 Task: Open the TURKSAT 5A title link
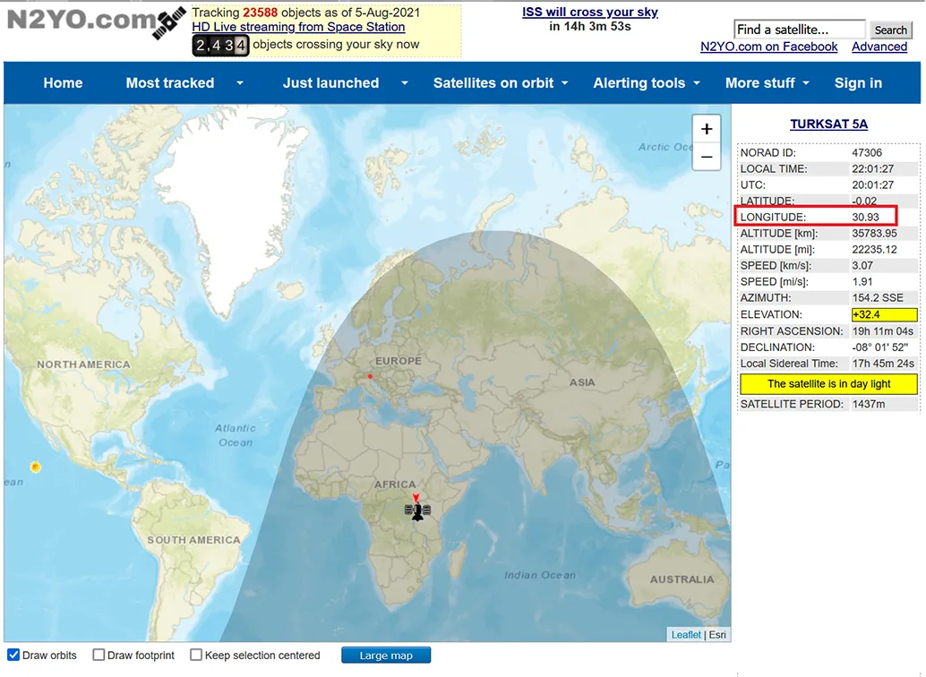tap(828, 124)
